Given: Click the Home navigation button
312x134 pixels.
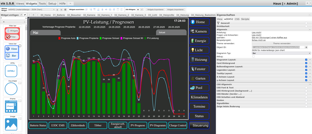Looking at the screenshot, I should tap(199, 22).
